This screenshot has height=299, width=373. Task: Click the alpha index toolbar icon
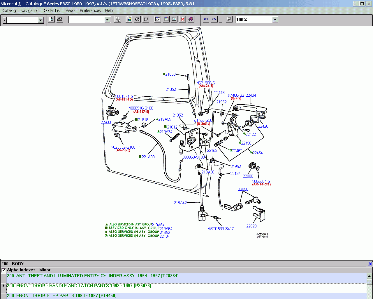tap(137, 20)
